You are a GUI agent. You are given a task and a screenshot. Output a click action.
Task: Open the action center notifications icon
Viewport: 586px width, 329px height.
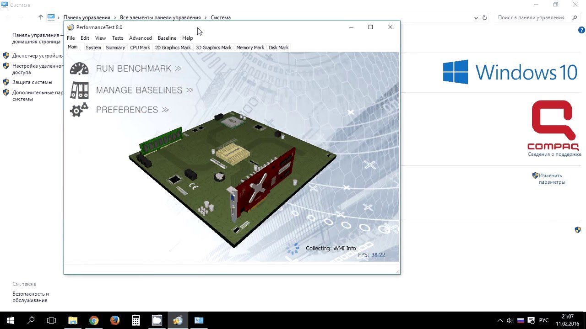click(x=532, y=320)
